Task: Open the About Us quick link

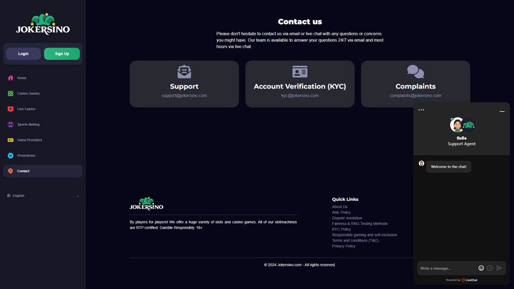Action: click(x=340, y=207)
